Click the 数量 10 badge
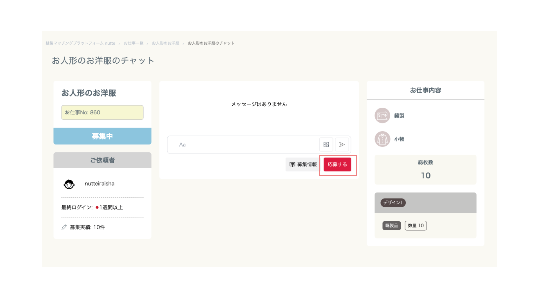This screenshot has height=298, width=539. pos(416,226)
